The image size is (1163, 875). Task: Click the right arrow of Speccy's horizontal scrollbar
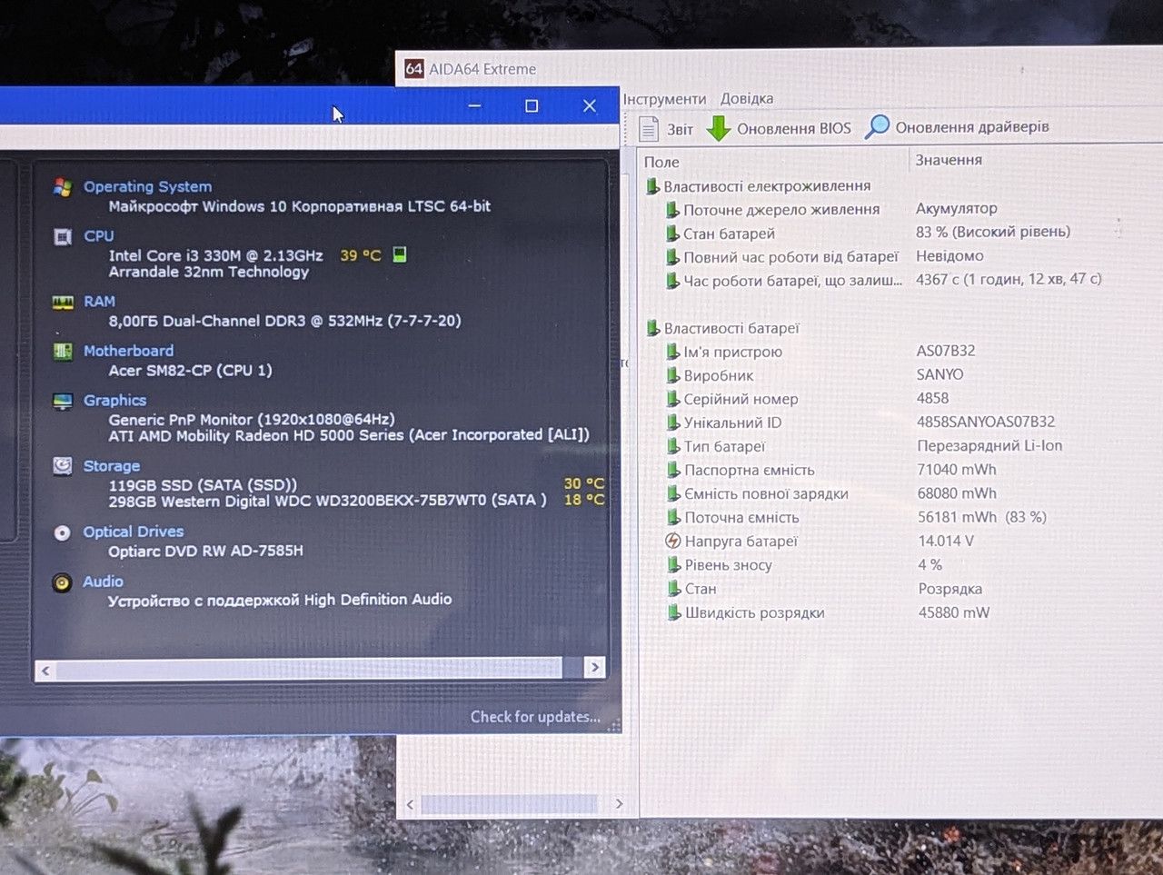click(595, 668)
